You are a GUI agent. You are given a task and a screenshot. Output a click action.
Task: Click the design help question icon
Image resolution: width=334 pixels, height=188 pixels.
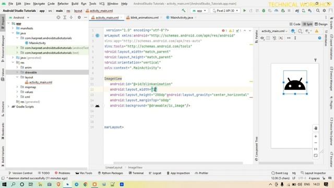(x=319, y=38)
